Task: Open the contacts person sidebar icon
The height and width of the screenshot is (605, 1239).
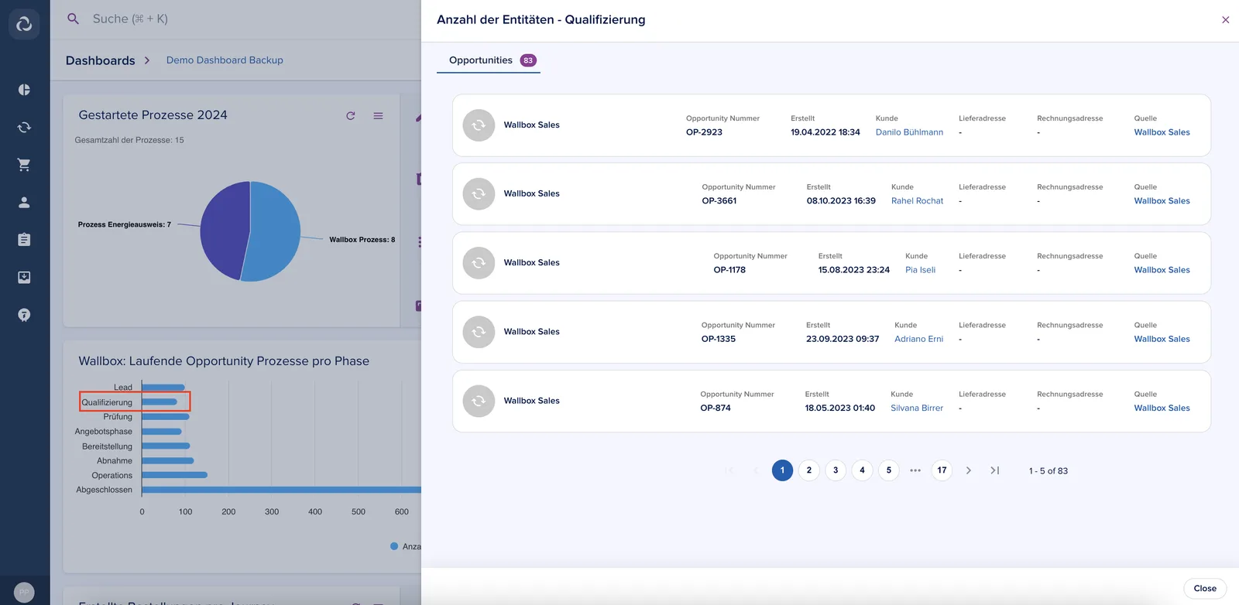Action: [24, 203]
